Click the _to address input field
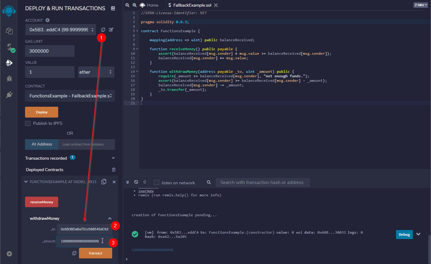The height and width of the screenshot is (264, 431). [84, 229]
